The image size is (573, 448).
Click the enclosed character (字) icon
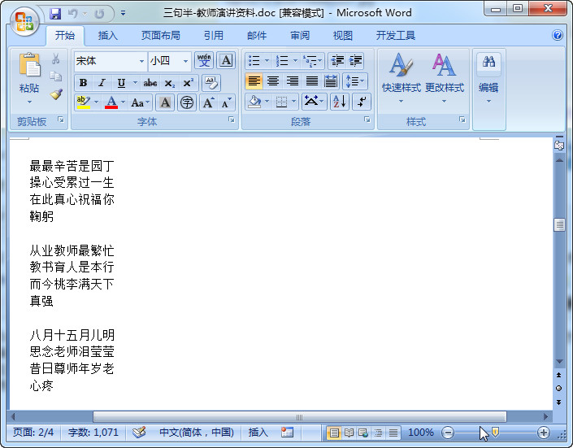click(x=187, y=102)
